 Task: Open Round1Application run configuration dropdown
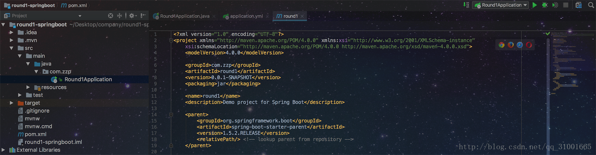point(501,5)
